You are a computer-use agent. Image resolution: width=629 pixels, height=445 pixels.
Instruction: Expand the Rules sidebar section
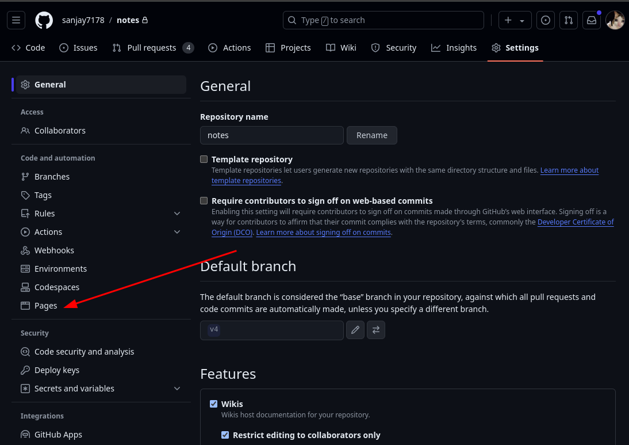click(177, 214)
